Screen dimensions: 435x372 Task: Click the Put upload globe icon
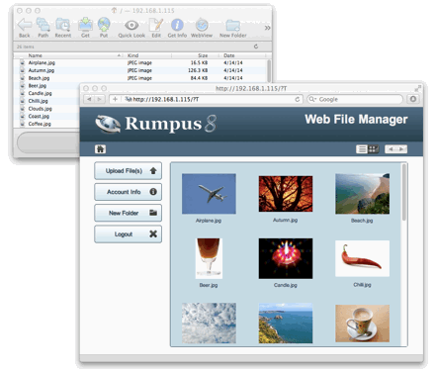104,25
